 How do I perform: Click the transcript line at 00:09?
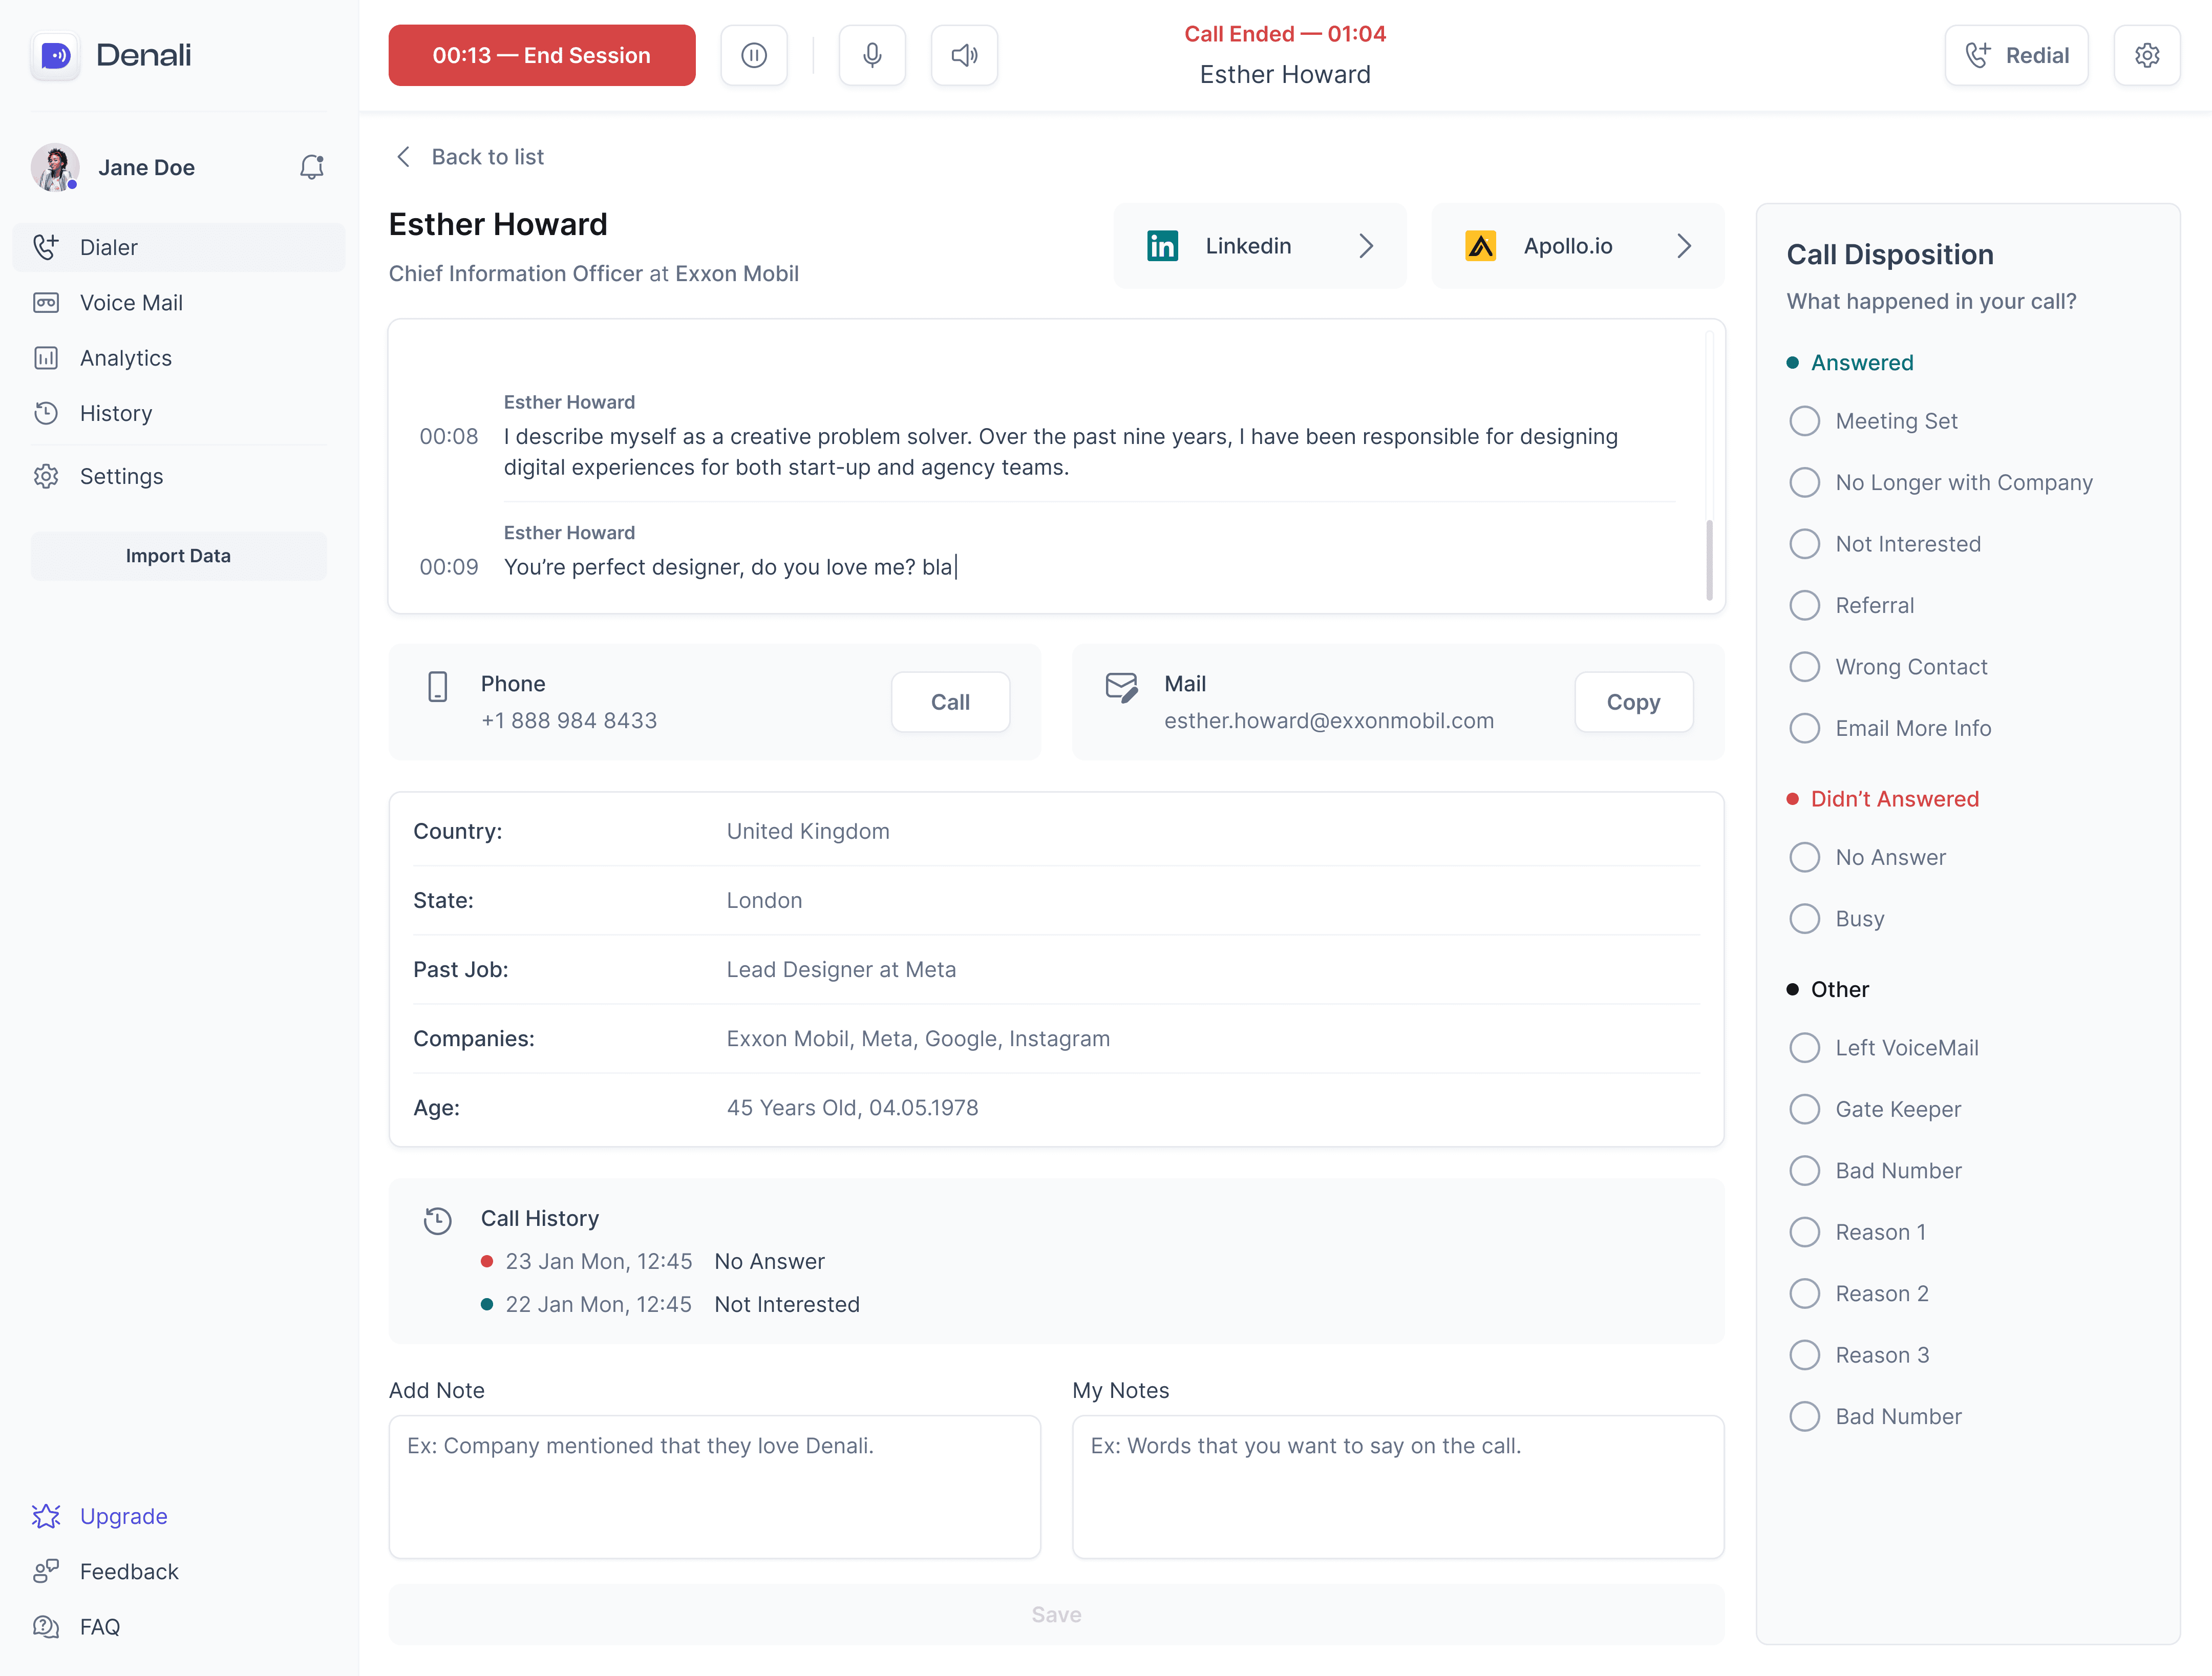point(731,567)
